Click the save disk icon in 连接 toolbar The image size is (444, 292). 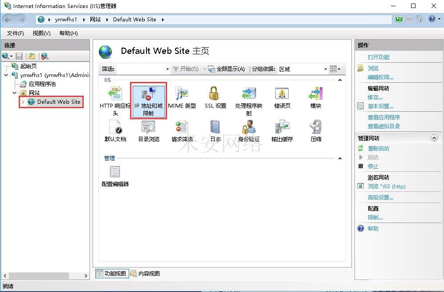click(19, 56)
